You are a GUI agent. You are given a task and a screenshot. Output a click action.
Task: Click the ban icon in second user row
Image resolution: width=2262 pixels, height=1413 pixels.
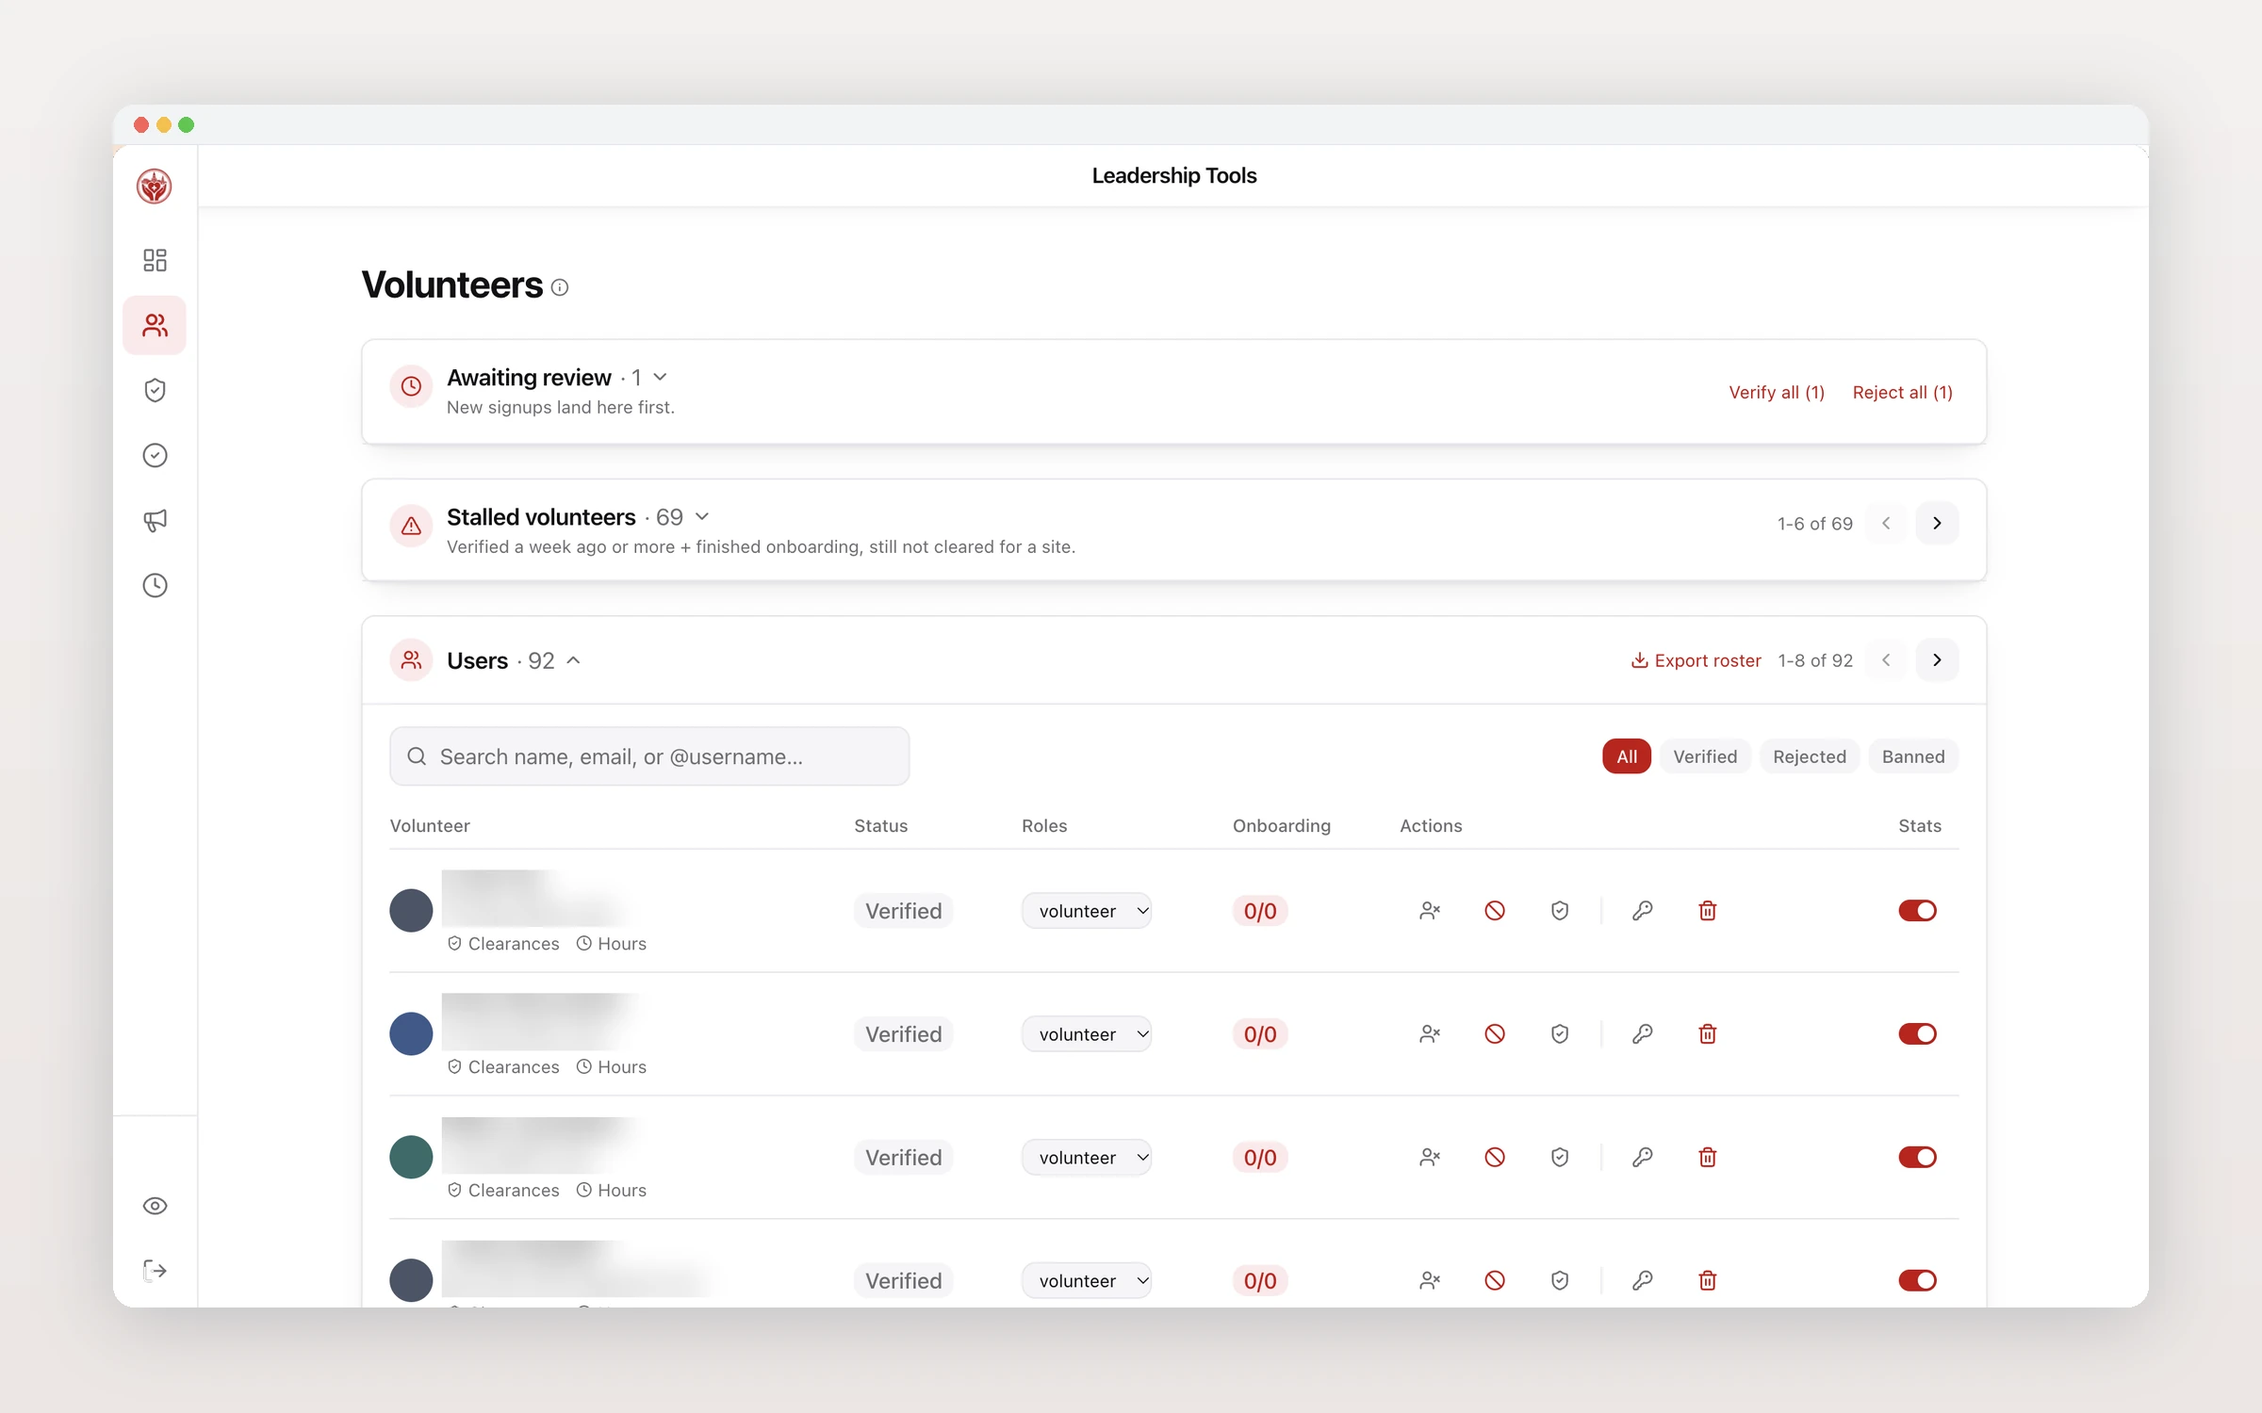point(1495,1034)
